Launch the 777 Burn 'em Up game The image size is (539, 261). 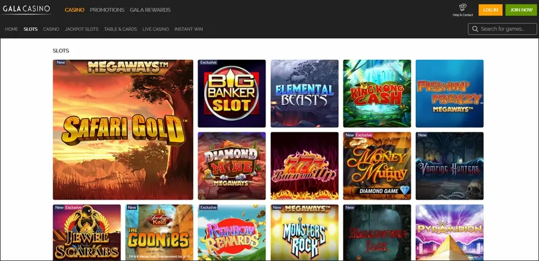(304, 166)
